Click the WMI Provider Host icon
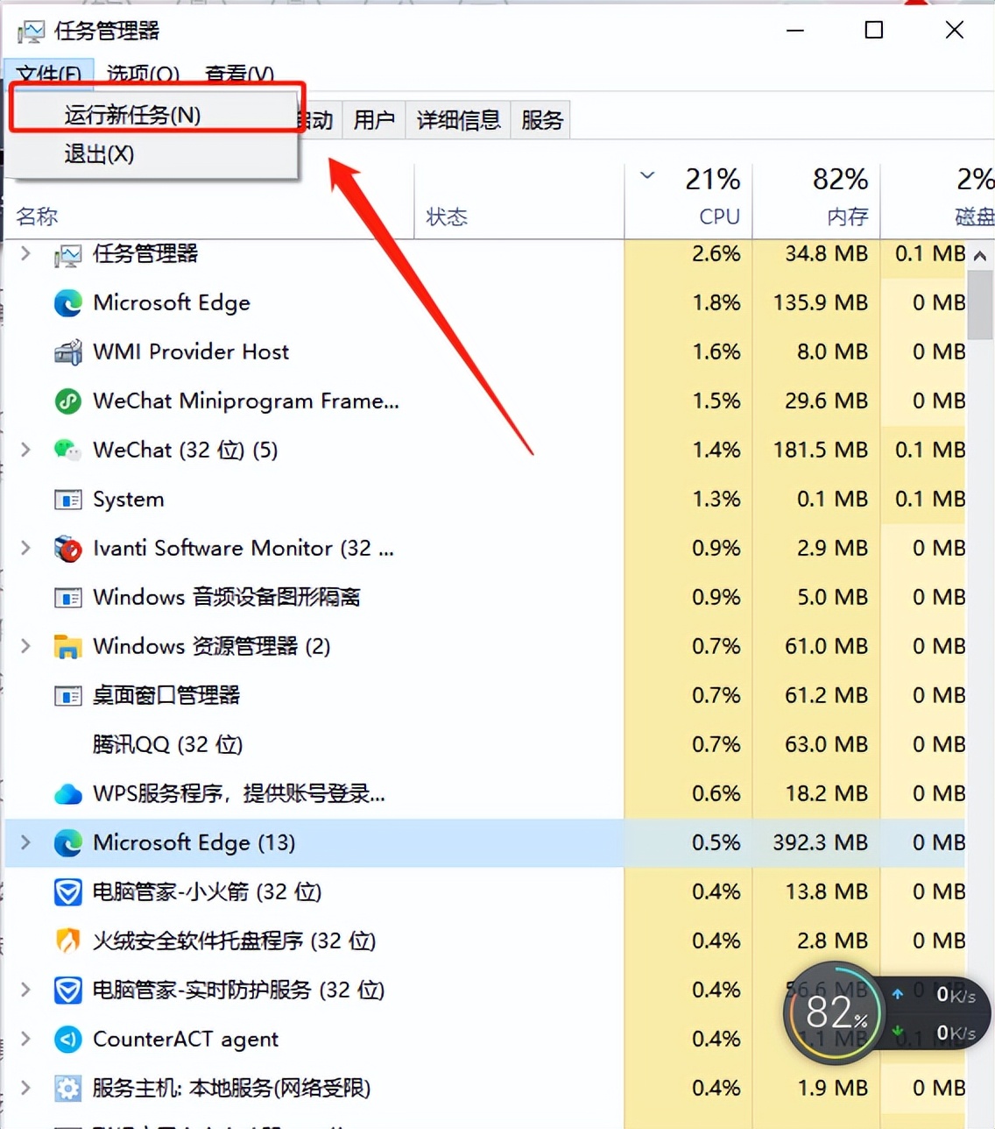The image size is (995, 1129). coord(68,351)
